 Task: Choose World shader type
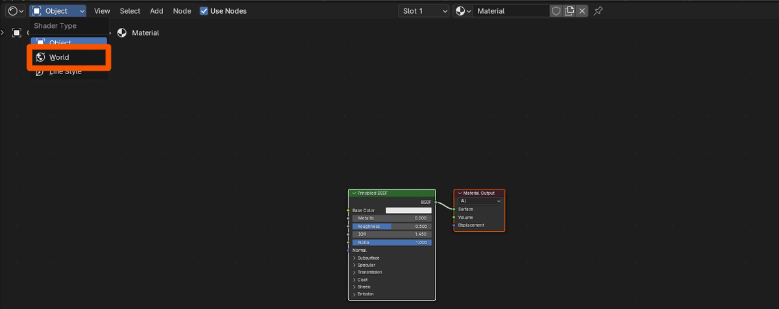(68, 57)
